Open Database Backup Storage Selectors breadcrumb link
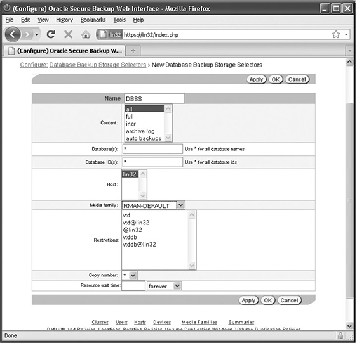The height and width of the screenshot is (343, 357). coord(98,65)
